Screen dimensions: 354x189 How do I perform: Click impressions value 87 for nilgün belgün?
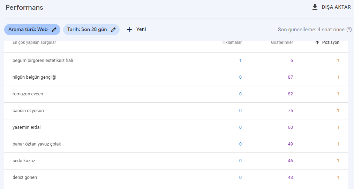(290, 77)
